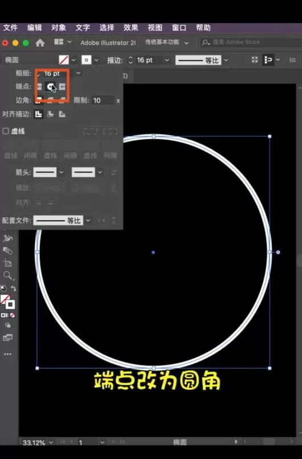Viewport: 302px width, 459px height.
Task: Choose the drawing mode icon
Action: click(x=7, y=325)
